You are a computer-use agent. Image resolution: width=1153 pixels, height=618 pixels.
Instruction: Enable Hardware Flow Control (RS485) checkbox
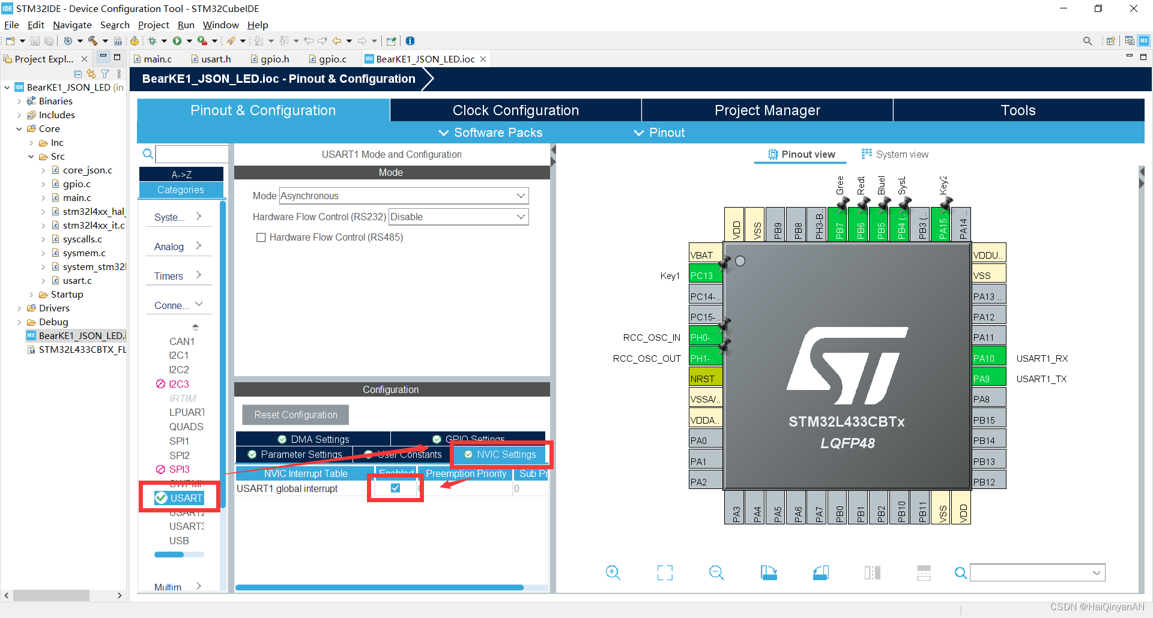click(261, 238)
